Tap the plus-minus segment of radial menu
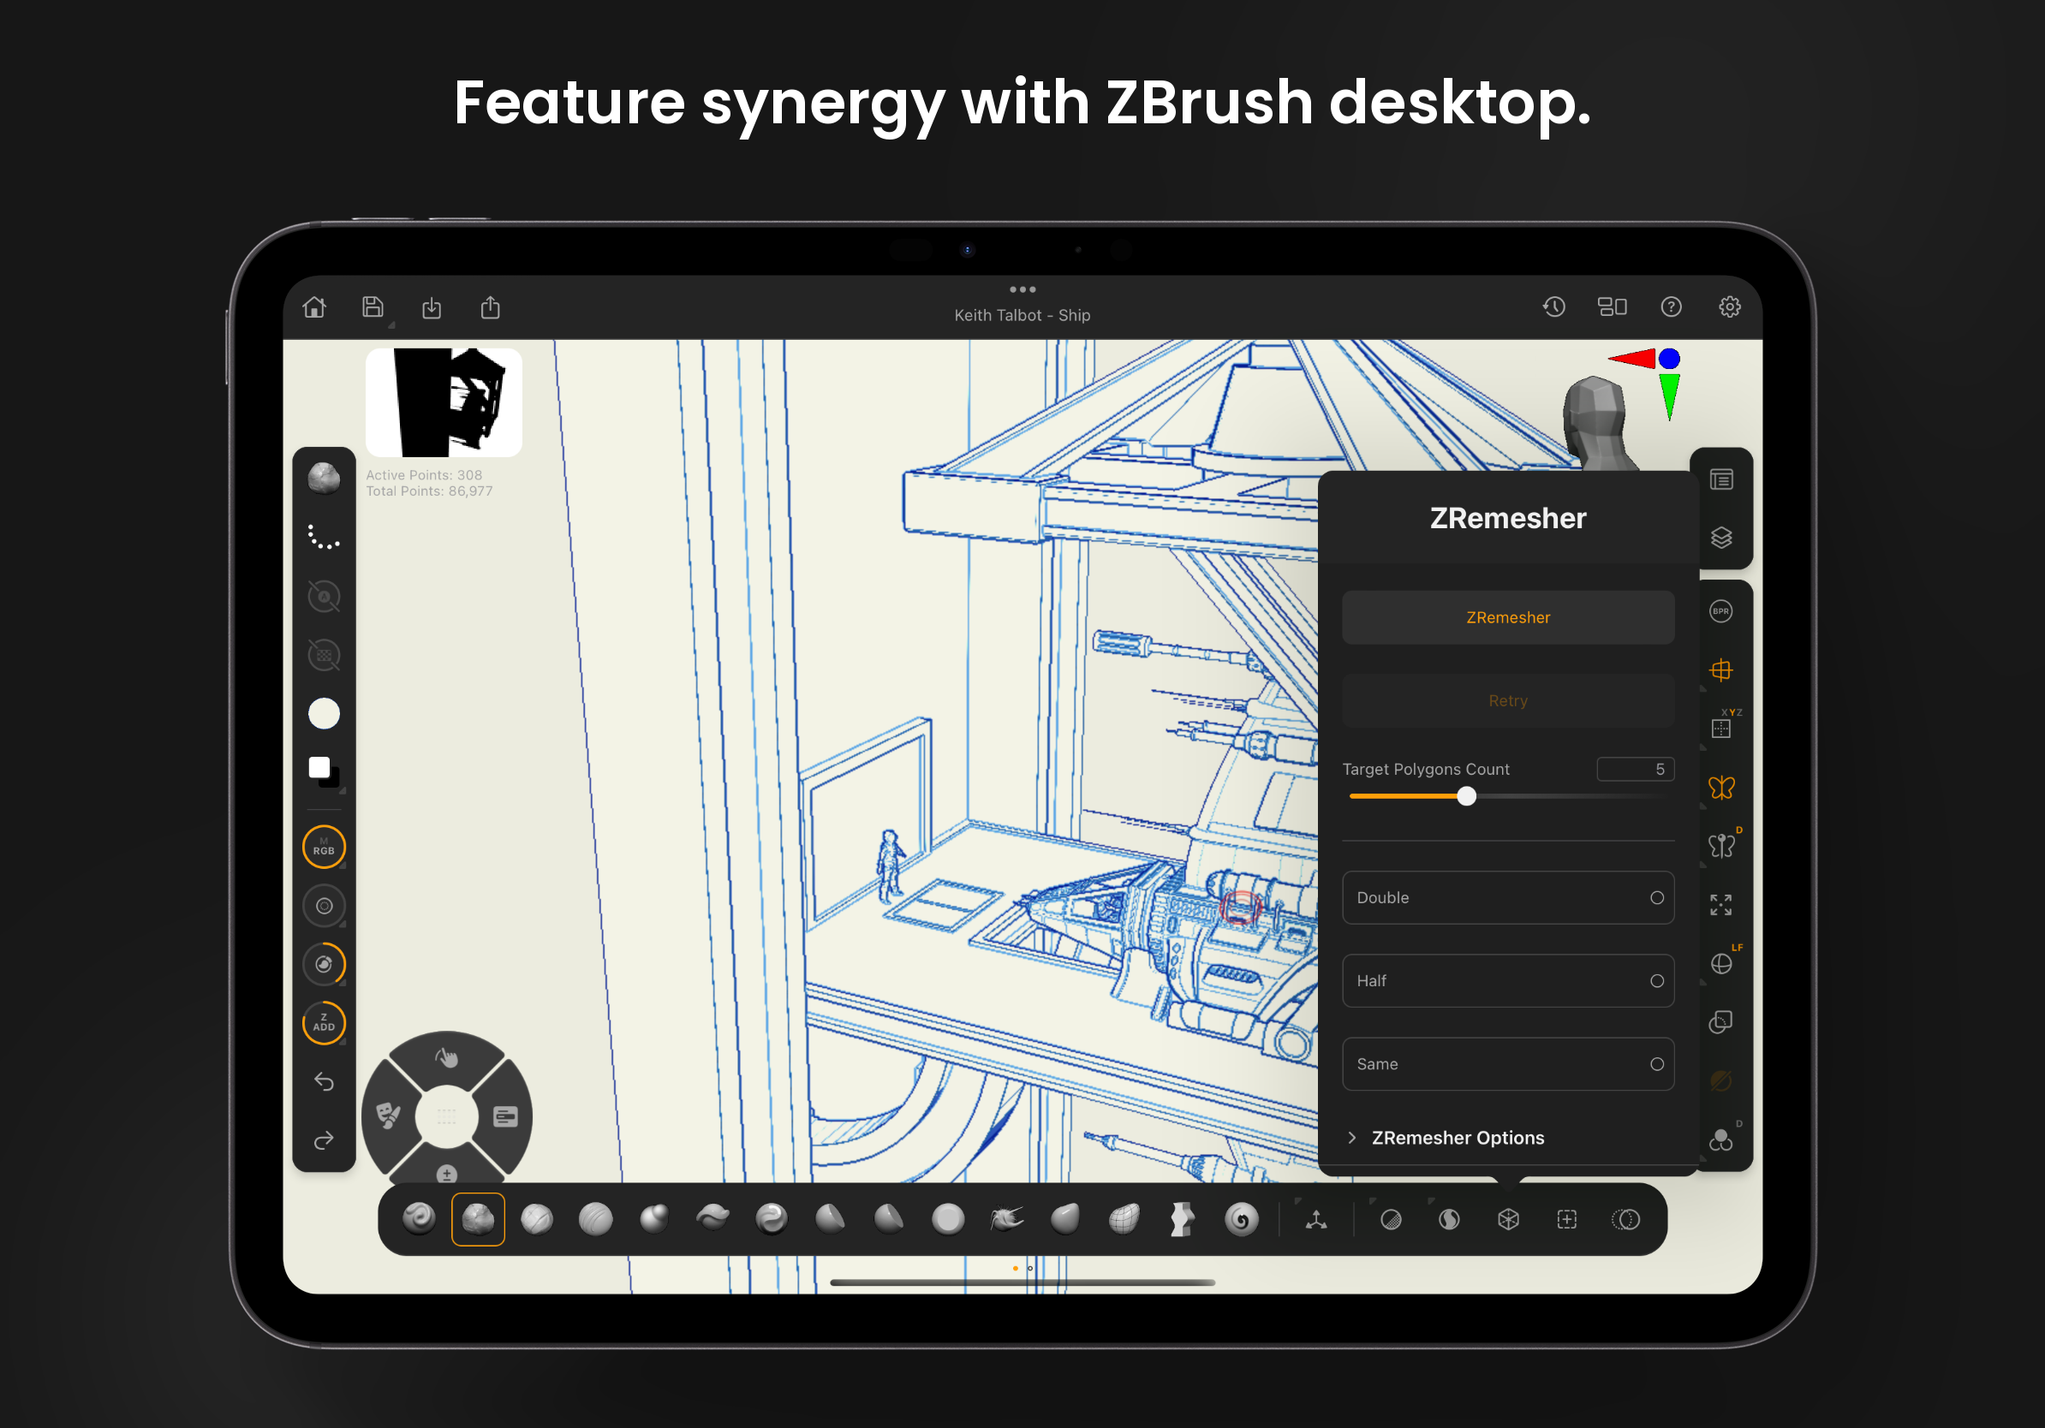Screen dimensions: 2045x1428 (x=447, y=1174)
